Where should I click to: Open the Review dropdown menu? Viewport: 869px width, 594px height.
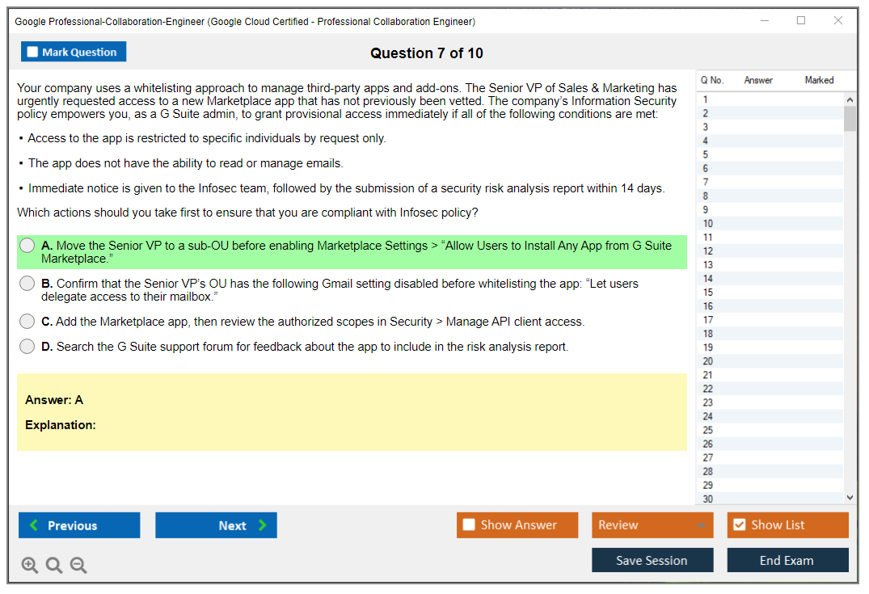pyautogui.click(x=652, y=525)
